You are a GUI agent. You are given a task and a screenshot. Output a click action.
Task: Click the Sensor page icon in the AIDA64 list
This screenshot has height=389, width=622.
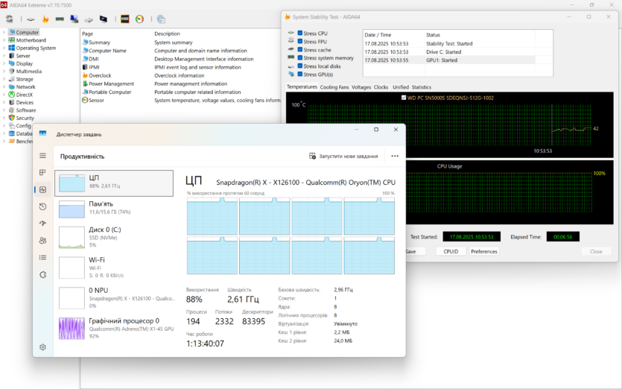(85, 101)
